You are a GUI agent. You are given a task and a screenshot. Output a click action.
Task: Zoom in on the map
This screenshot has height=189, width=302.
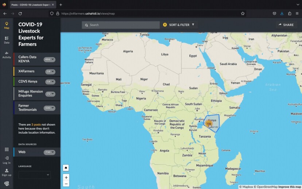tap(66, 177)
